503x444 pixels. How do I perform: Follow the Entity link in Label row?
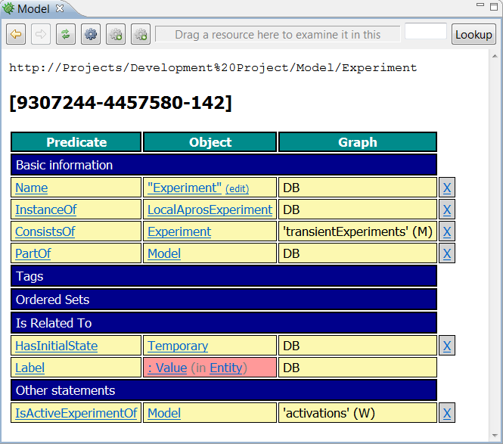click(x=225, y=368)
